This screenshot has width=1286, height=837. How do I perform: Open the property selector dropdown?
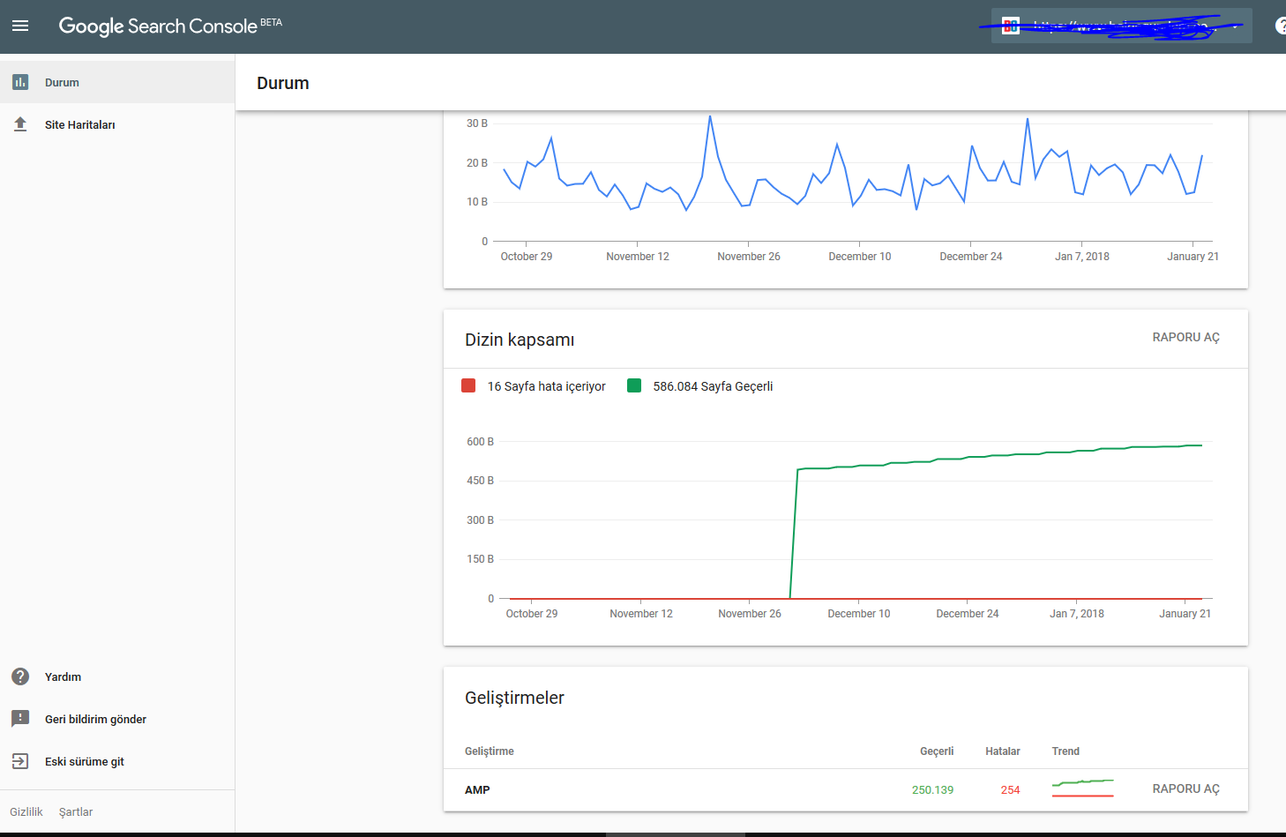coord(1120,26)
